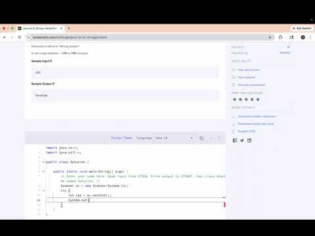The height and width of the screenshot is (236, 315).
Task: Close the Java Int to String tab
Action: coord(61,28)
